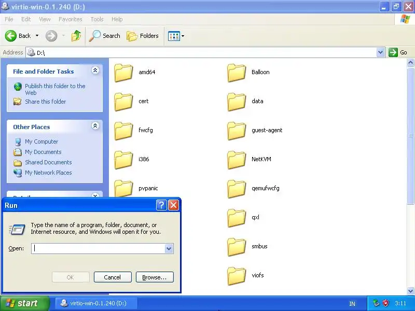Screen dimensions: 415x311
Task: Click the system tray clock showing 3:11
Action: 400,303
